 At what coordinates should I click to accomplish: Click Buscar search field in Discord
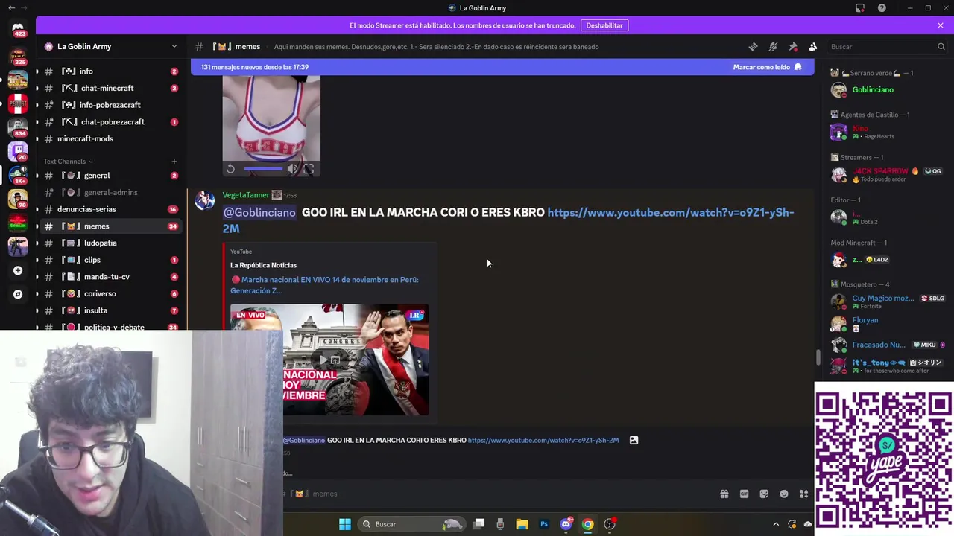point(888,47)
